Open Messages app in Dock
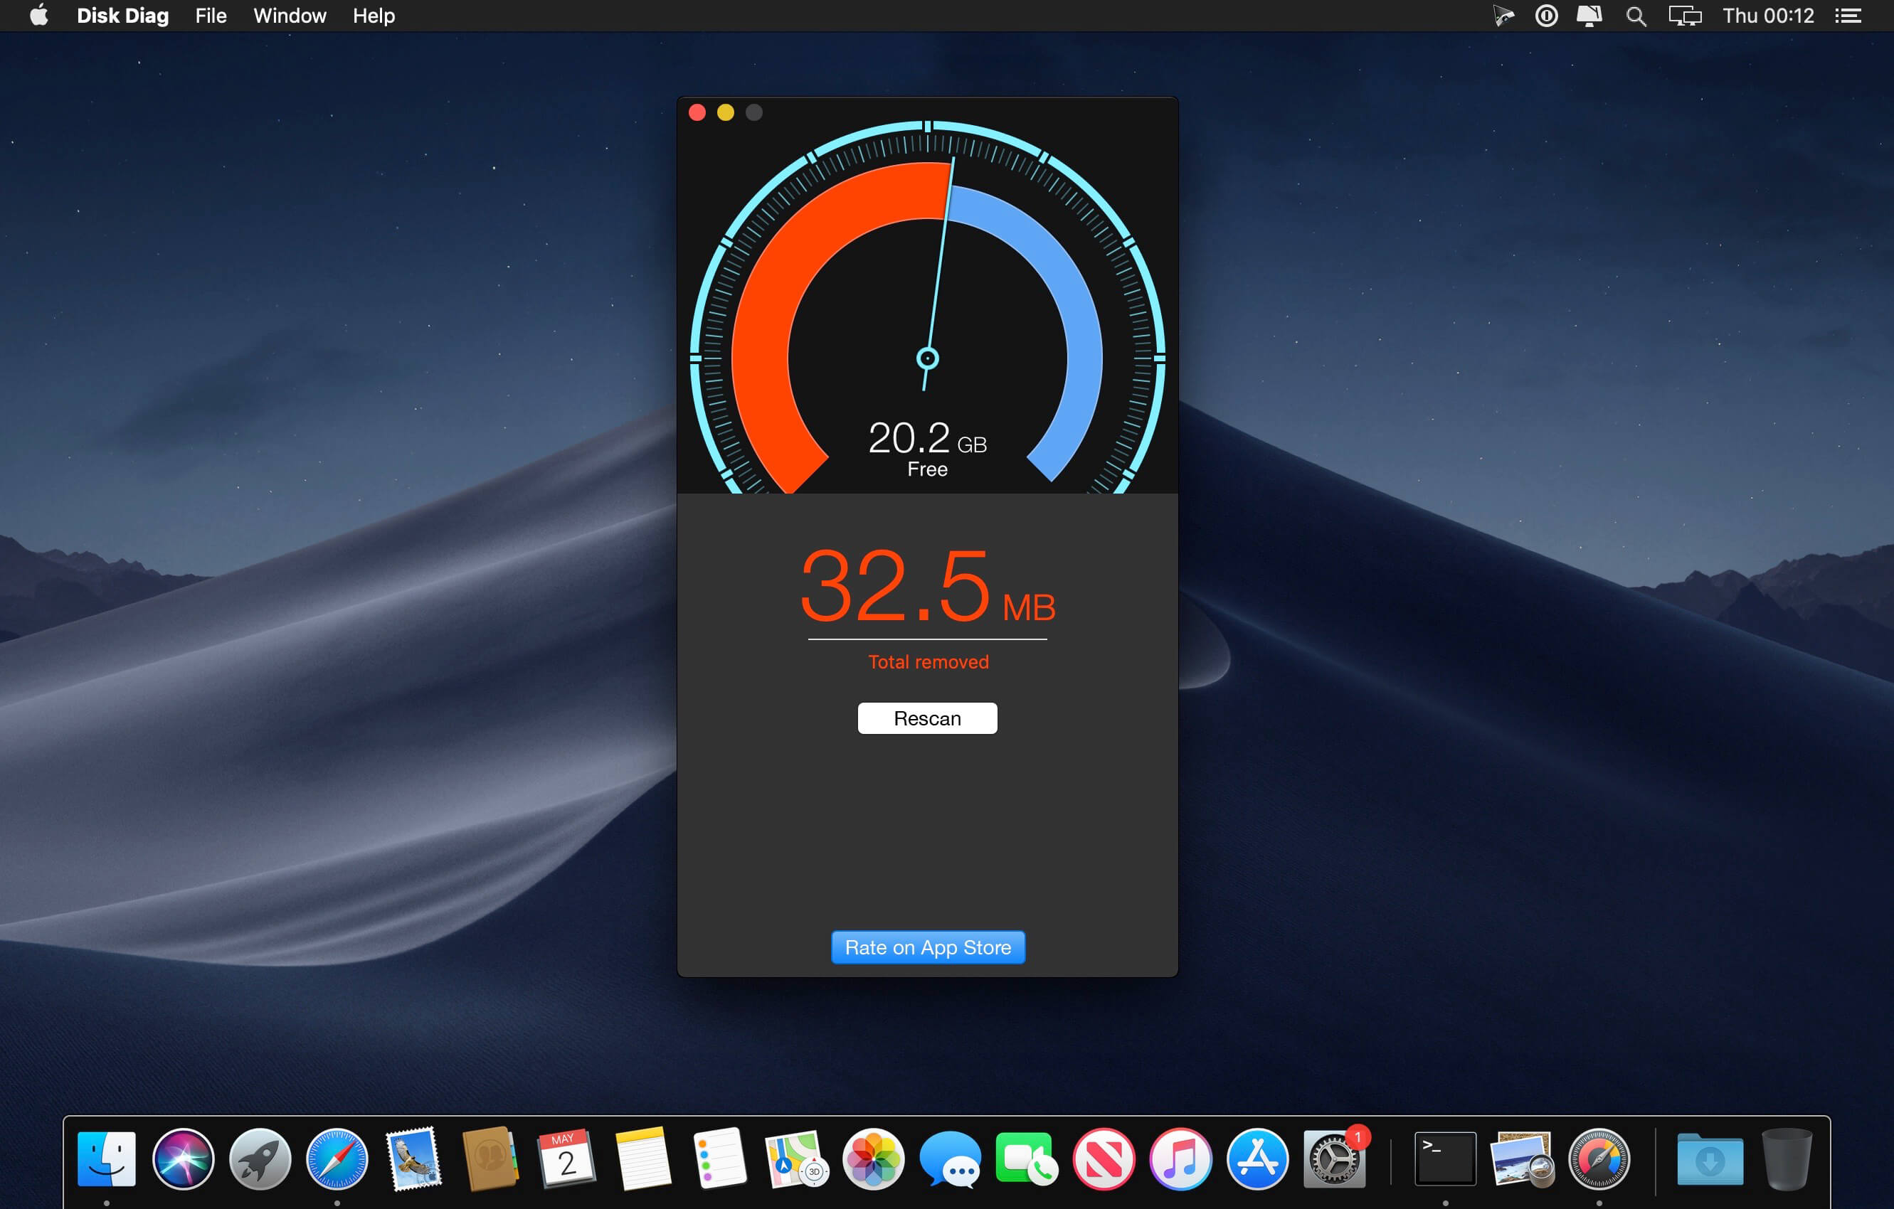Viewport: 1894px width, 1209px height. coord(950,1159)
